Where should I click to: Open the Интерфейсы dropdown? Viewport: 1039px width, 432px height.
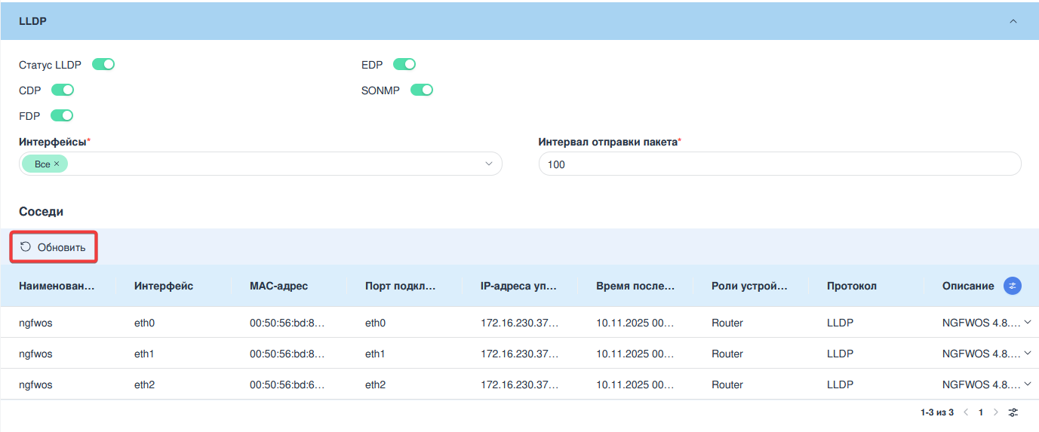coord(488,164)
